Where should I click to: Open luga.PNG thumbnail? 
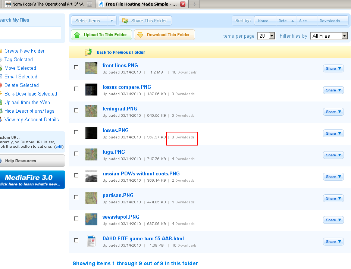point(91,154)
